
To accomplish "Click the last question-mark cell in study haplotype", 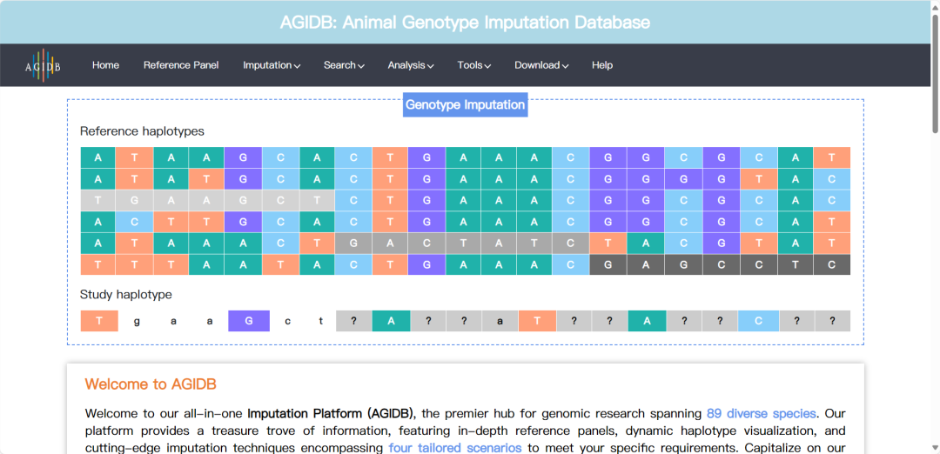I will (x=833, y=321).
